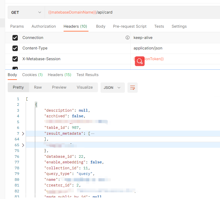Select the Headers (10) request tab

[75, 26]
